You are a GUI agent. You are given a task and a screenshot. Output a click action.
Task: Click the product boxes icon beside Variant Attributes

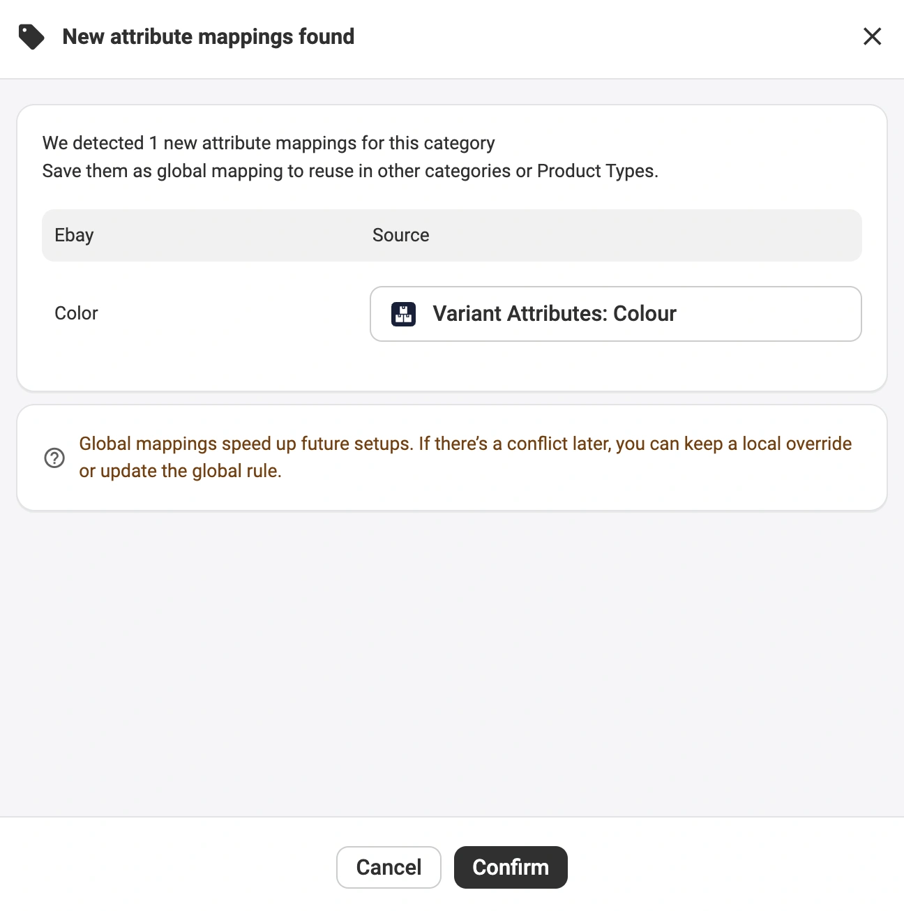404,314
